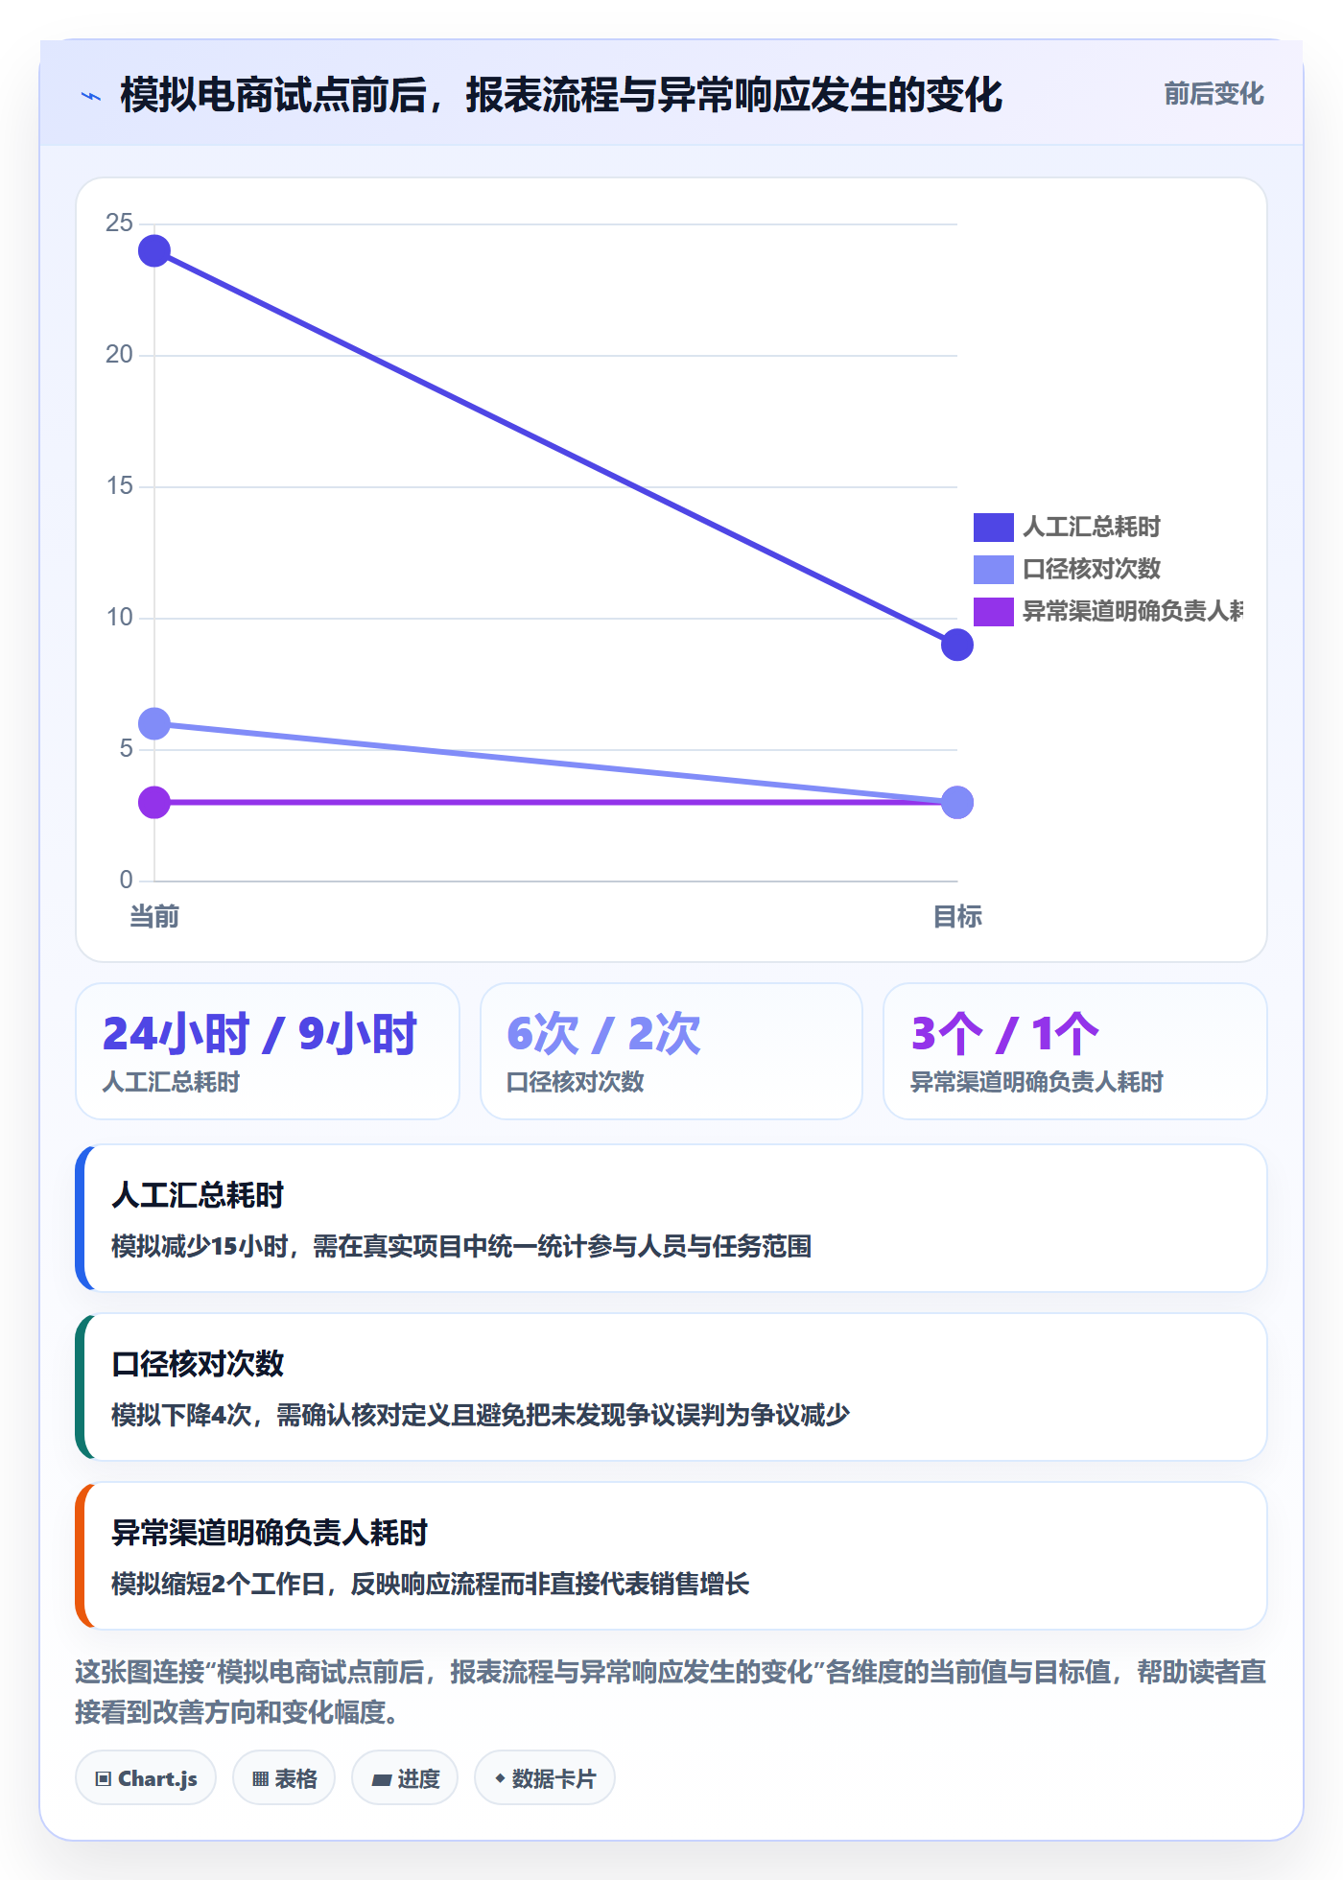Select the Chart.js tag

point(146,1778)
